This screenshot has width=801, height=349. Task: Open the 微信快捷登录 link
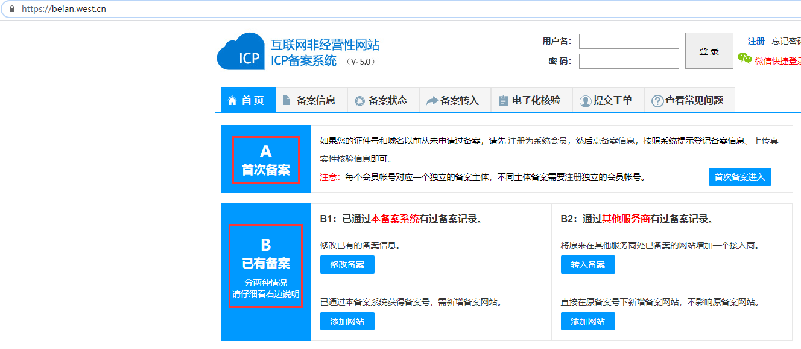pos(778,61)
